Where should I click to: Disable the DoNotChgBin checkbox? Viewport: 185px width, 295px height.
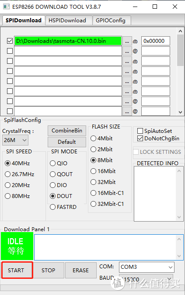click(x=140, y=139)
